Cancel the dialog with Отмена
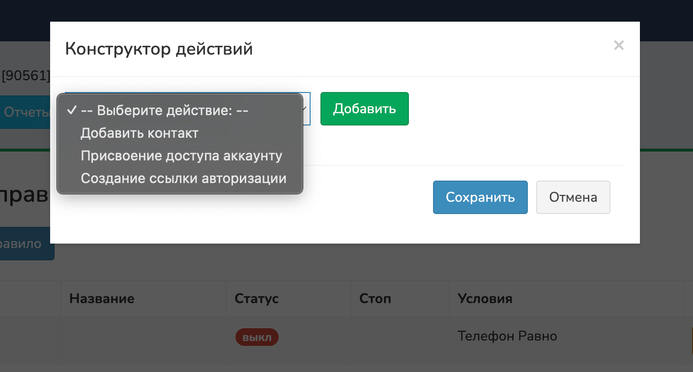 (x=573, y=197)
